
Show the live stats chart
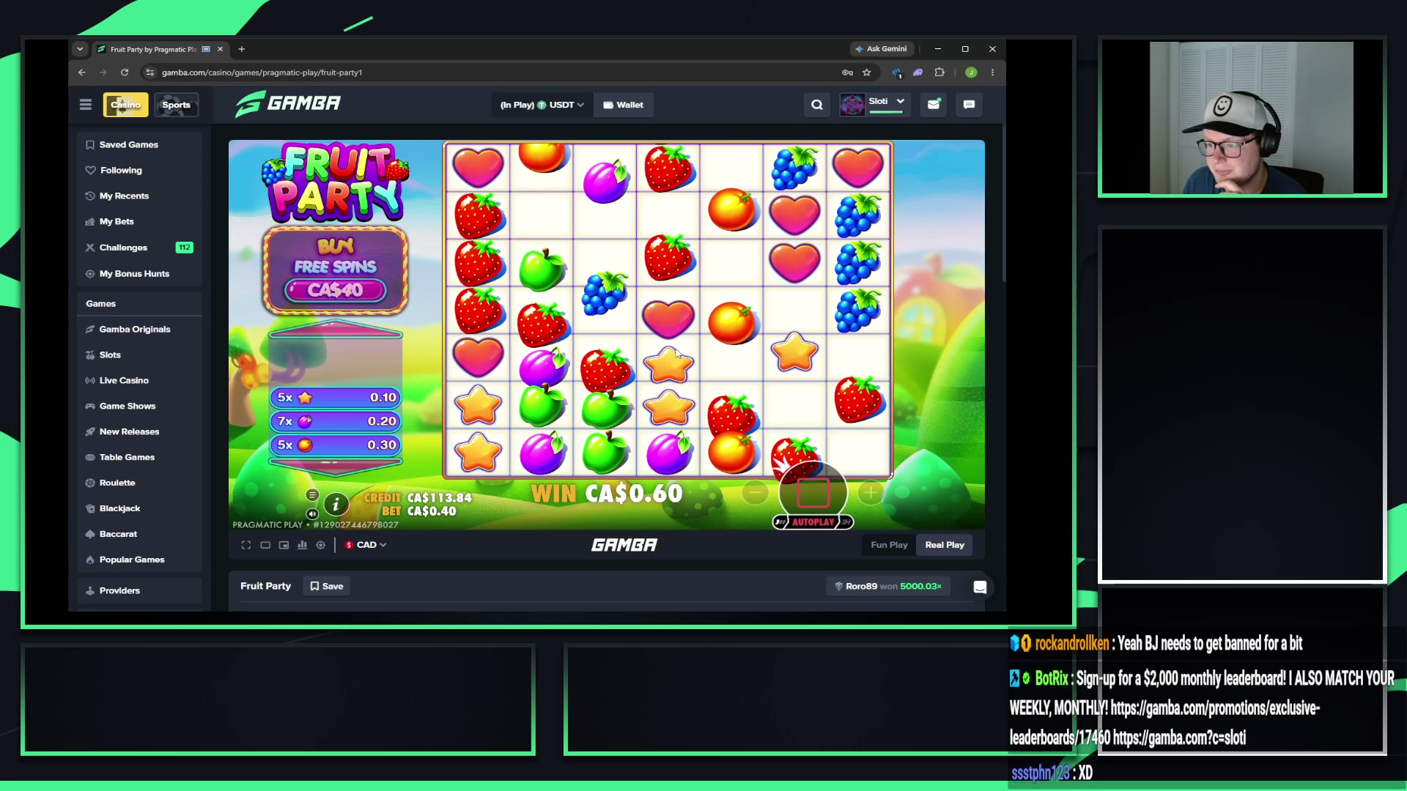(302, 545)
